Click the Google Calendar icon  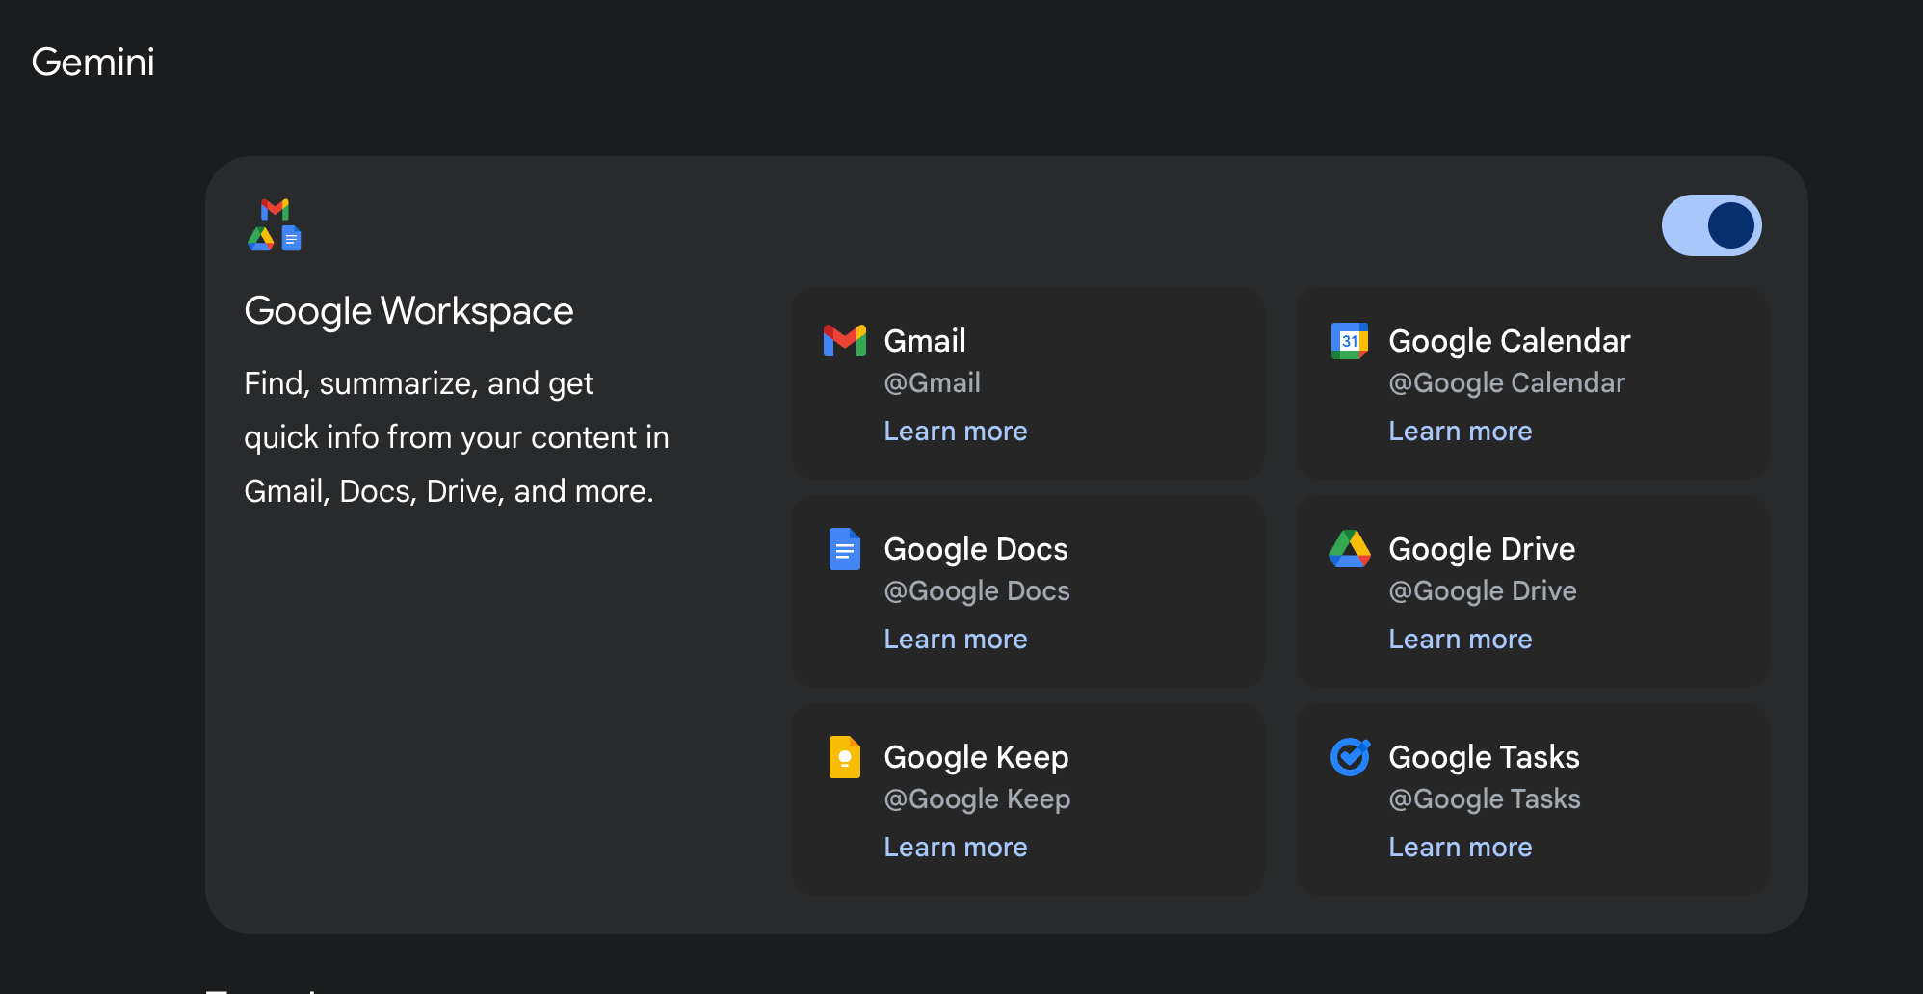[x=1350, y=341]
